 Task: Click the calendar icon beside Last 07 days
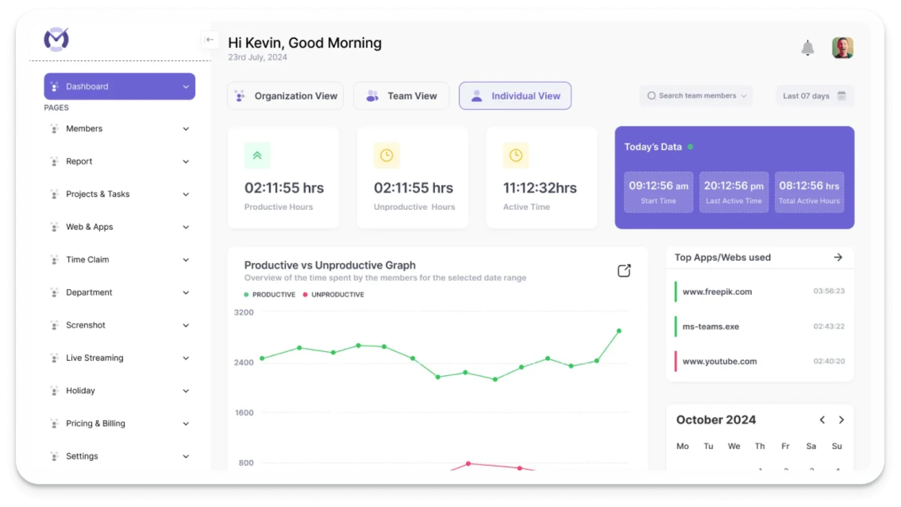pos(841,96)
